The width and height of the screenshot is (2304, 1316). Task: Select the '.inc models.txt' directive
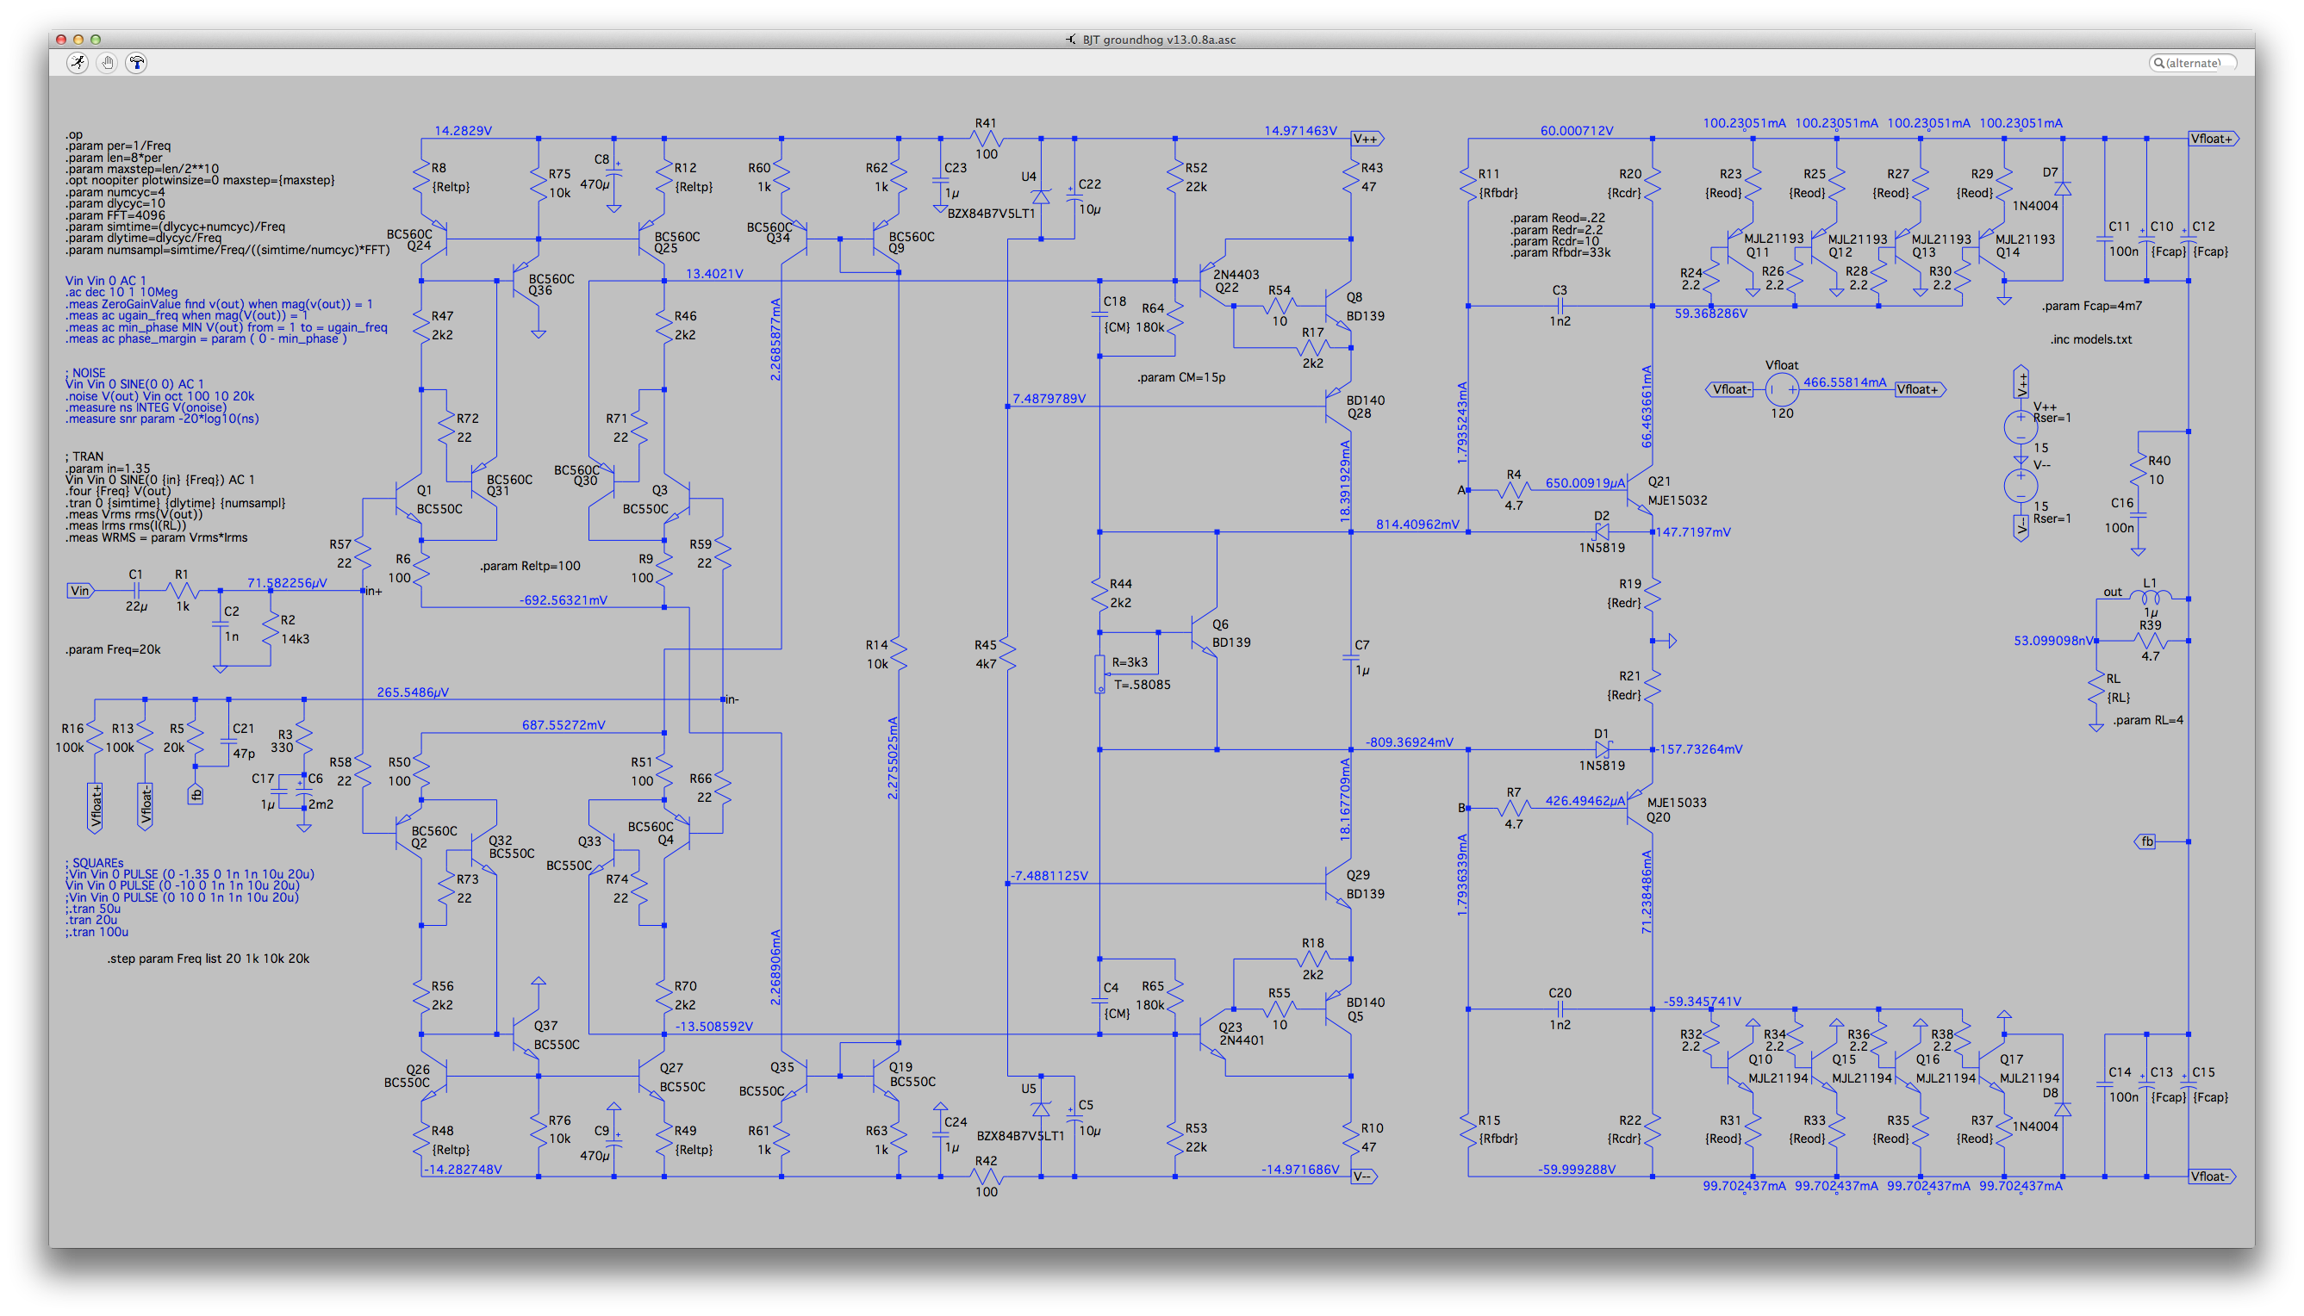click(2090, 339)
